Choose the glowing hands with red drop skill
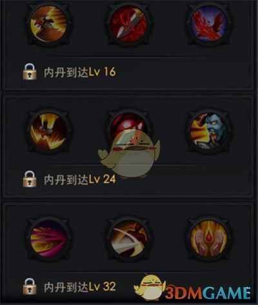Image resolution: width=258 pixels, height=305 pixels. click(208, 239)
